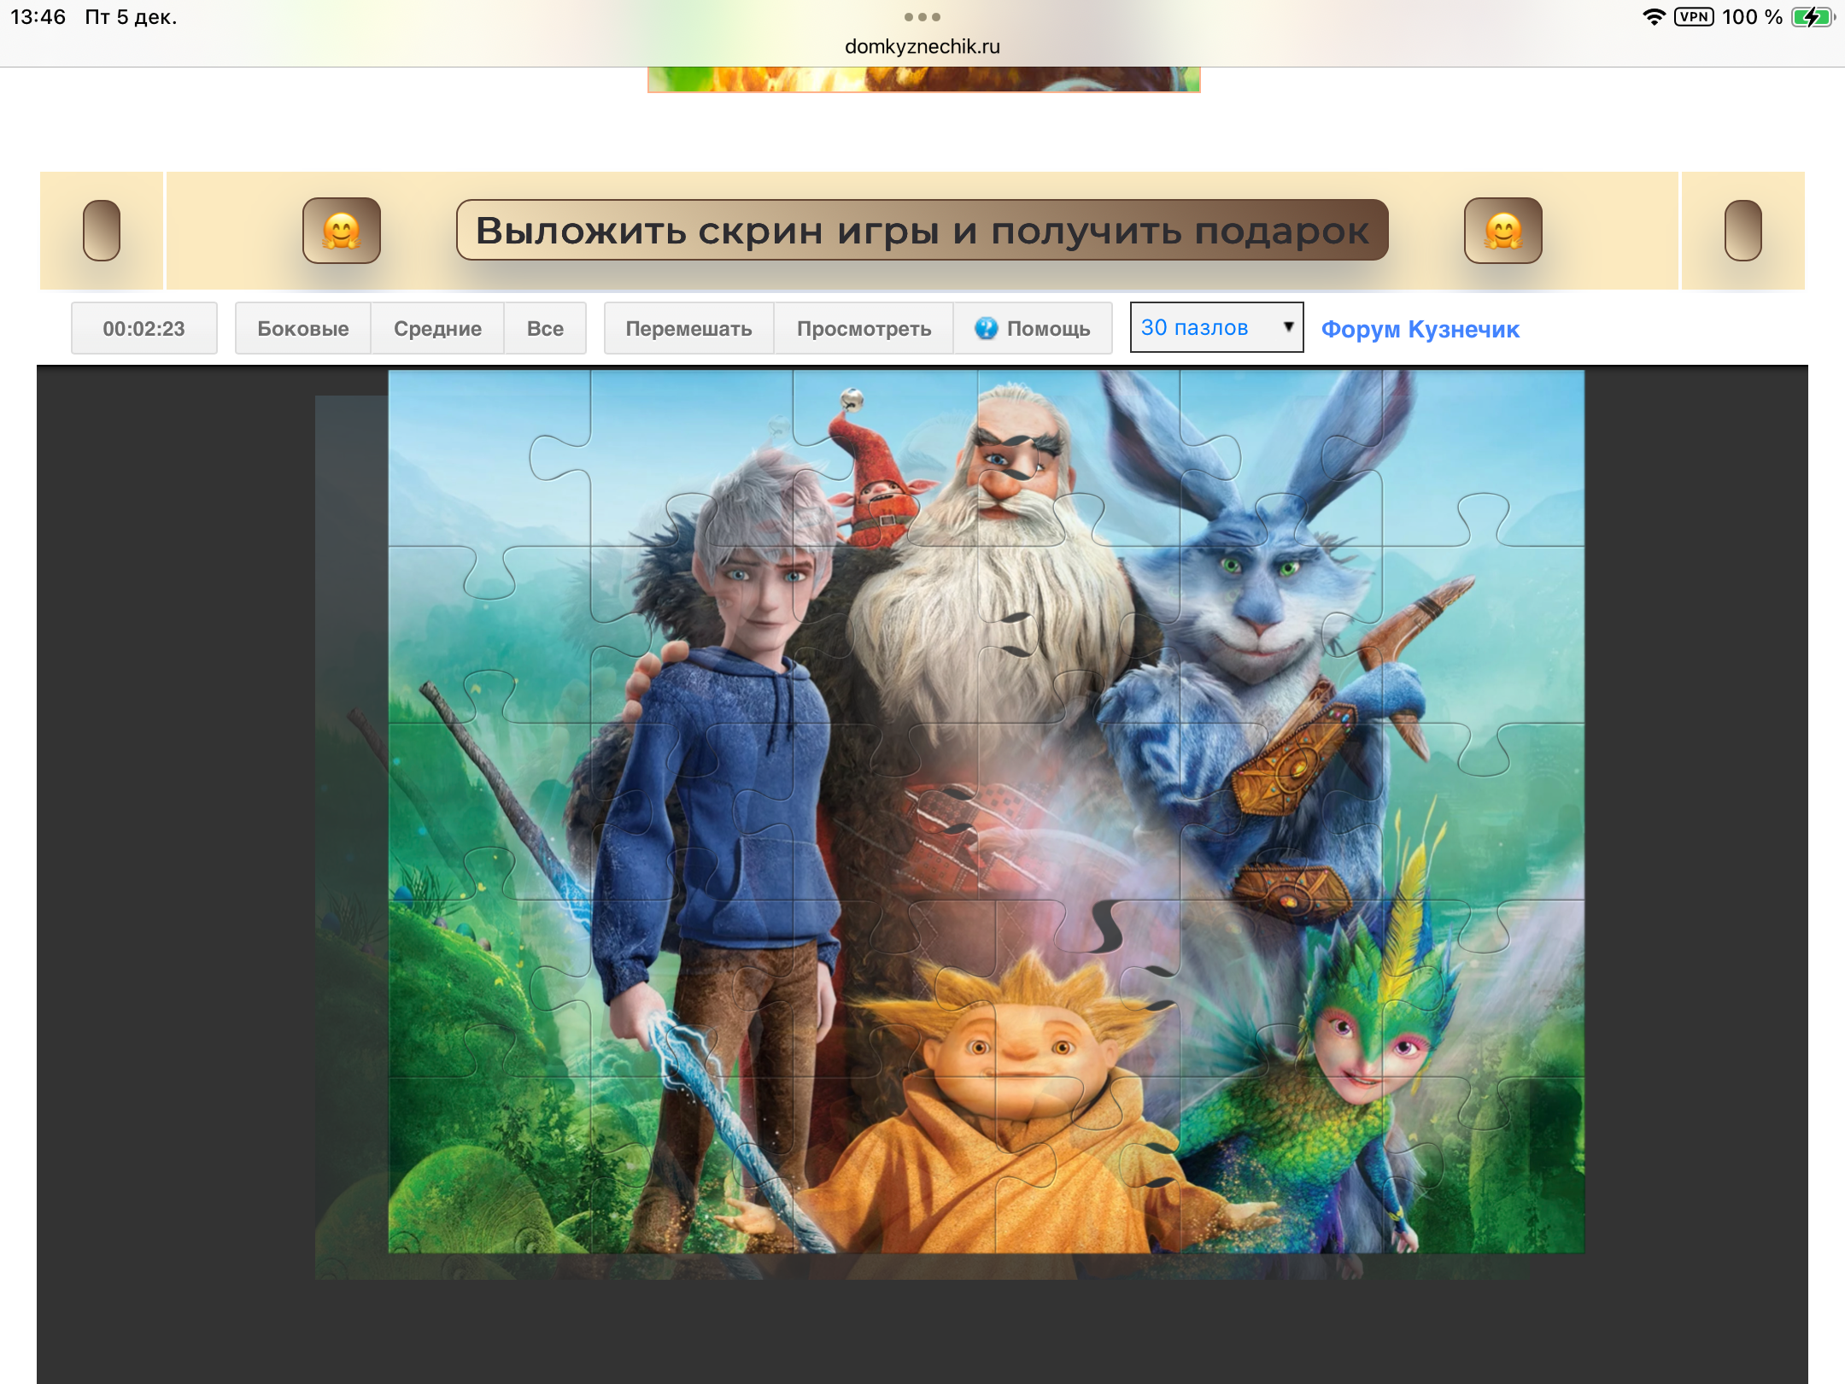Click the 00:02:23 timer display

click(143, 328)
